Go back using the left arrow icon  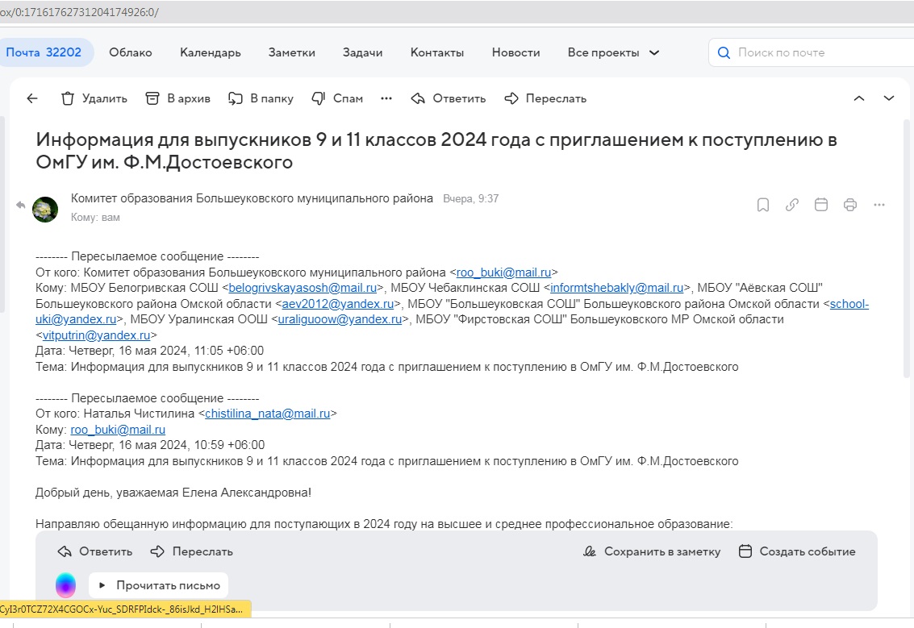pyautogui.click(x=32, y=98)
